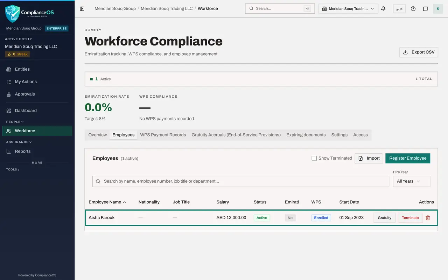Screen dimensions: 448x280
Task: Click the Export CSV button
Action: (419, 52)
